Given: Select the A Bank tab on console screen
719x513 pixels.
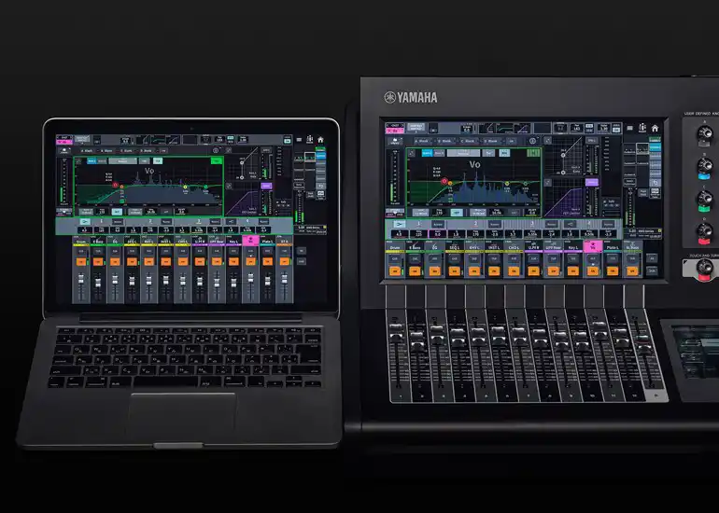Looking at the screenshot, I should [421, 141].
